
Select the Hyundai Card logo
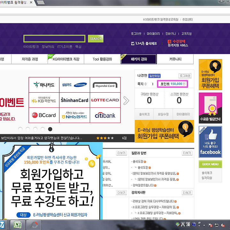coord(105,85)
